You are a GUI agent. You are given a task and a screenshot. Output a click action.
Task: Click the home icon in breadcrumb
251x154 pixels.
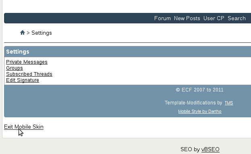(23, 33)
